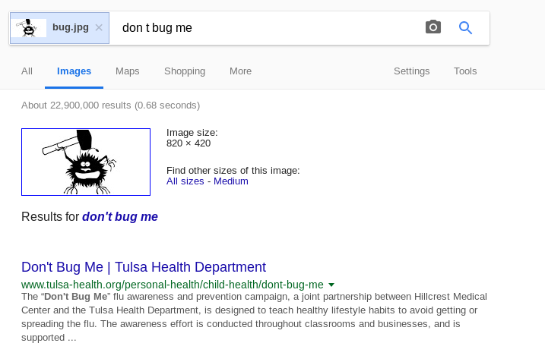Click the flu awareness campaign snippet text

[254, 317]
